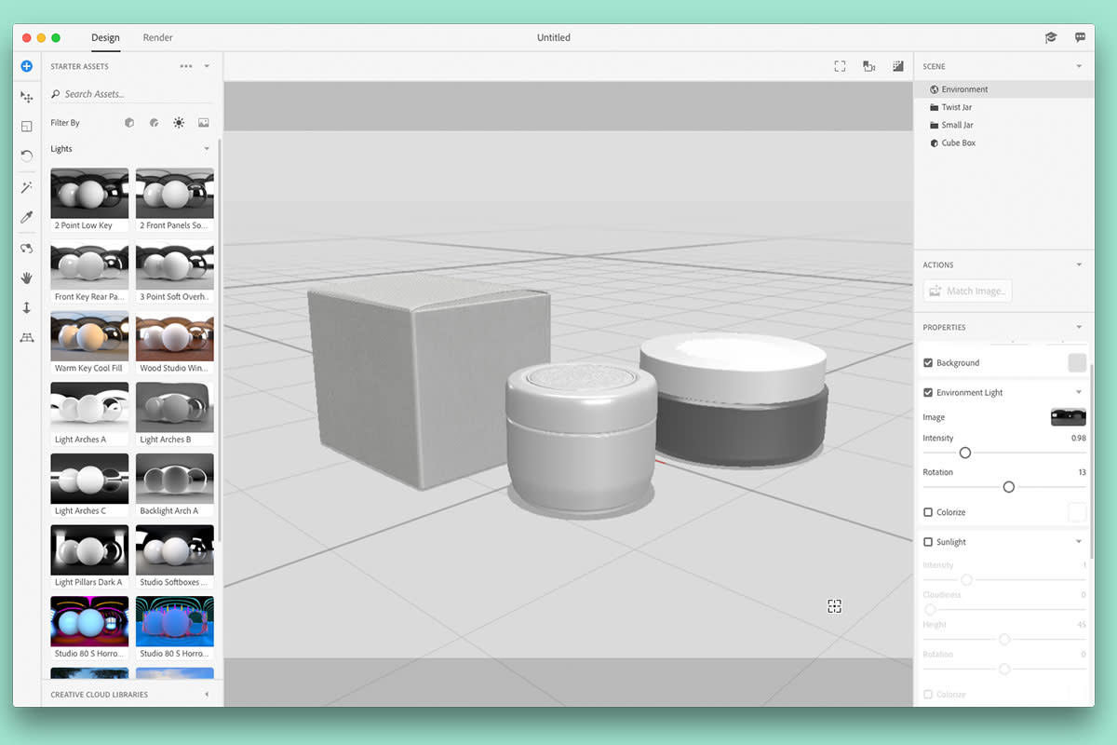Click the Intensity slider handle

click(x=965, y=453)
